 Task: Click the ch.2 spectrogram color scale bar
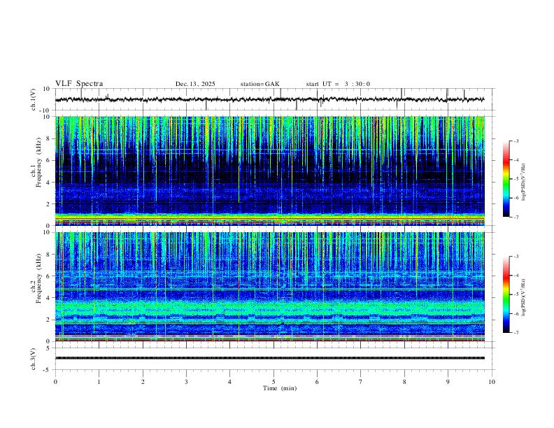click(506, 294)
